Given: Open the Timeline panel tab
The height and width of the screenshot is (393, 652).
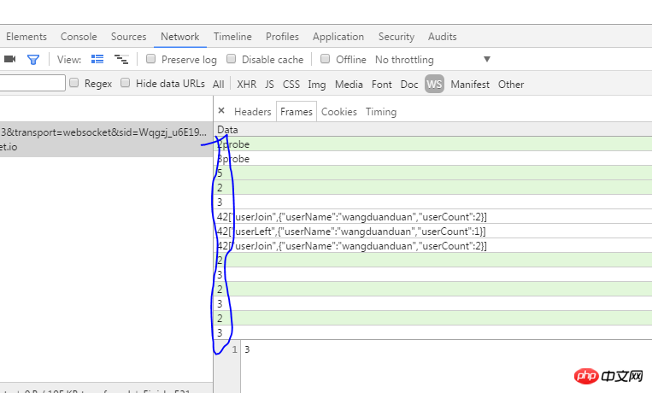Looking at the screenshot, I should tap(232, 37).
